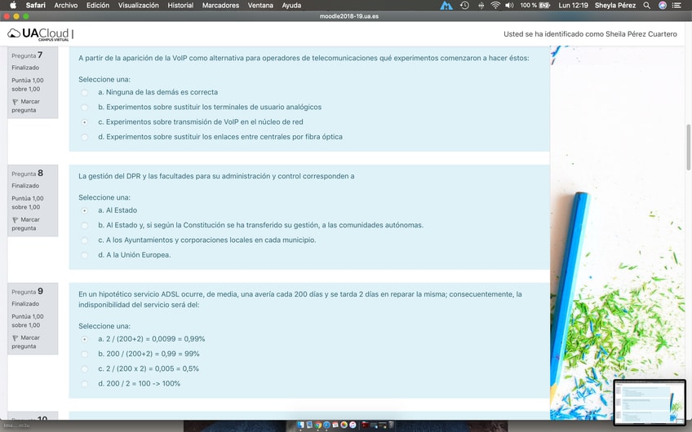This screenshot has width=692, height=432.
Task: Open the Safari application menu
Action: pos(35,5)
